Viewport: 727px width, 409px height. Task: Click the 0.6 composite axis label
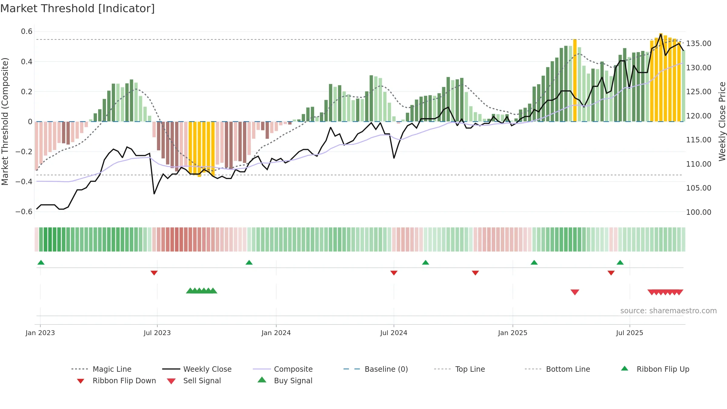(27, 32)
